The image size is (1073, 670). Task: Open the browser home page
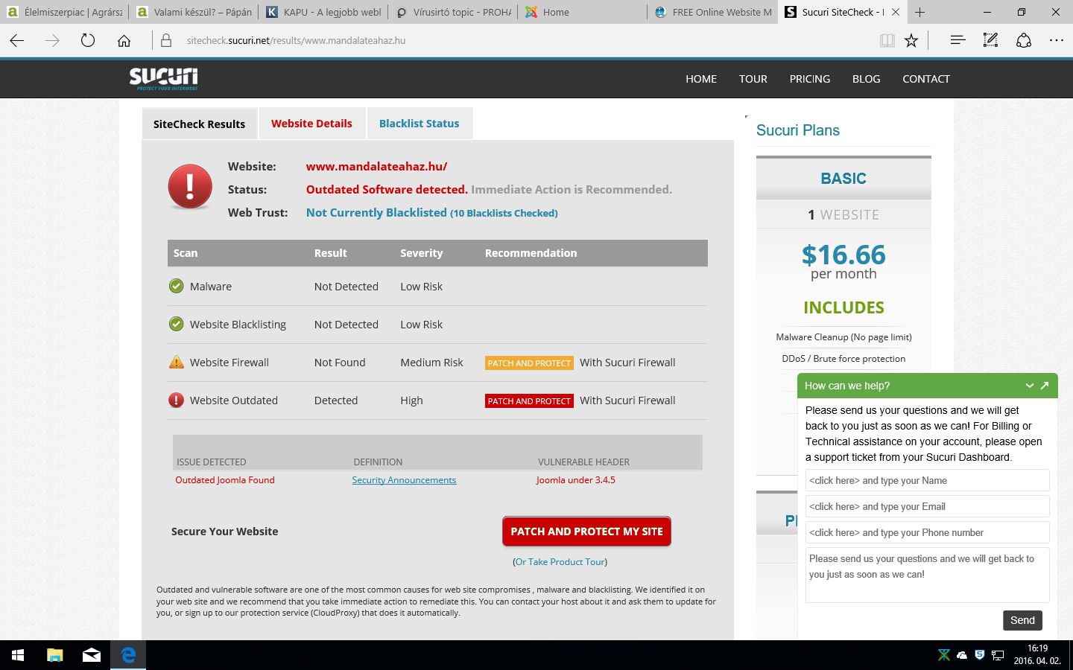tap(124, 40)
